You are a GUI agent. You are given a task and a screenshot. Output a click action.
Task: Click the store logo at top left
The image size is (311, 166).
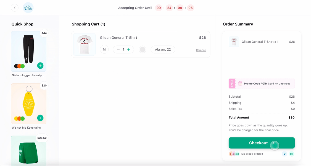28,7
